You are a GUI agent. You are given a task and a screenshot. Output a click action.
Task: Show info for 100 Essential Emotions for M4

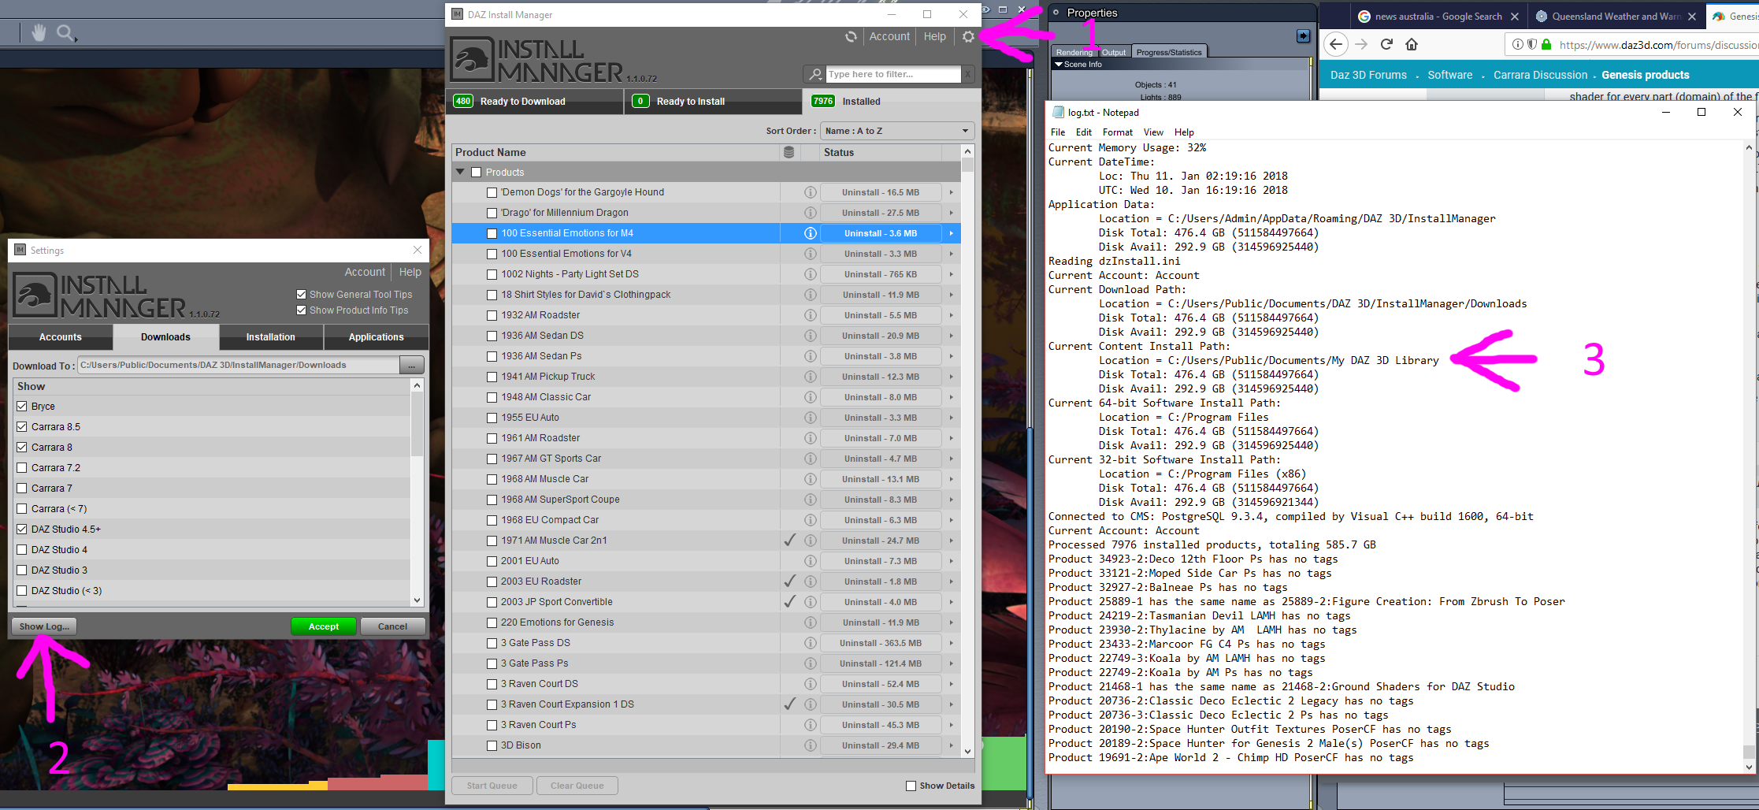click(810, 233)
